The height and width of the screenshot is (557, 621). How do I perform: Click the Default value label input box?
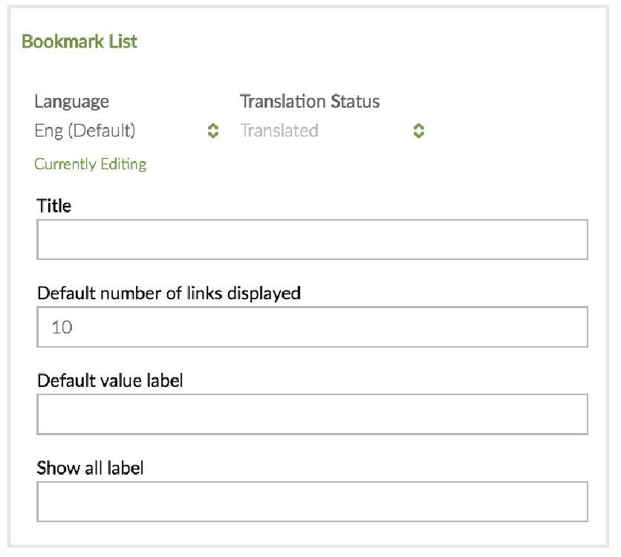click(x=312, y=414)
